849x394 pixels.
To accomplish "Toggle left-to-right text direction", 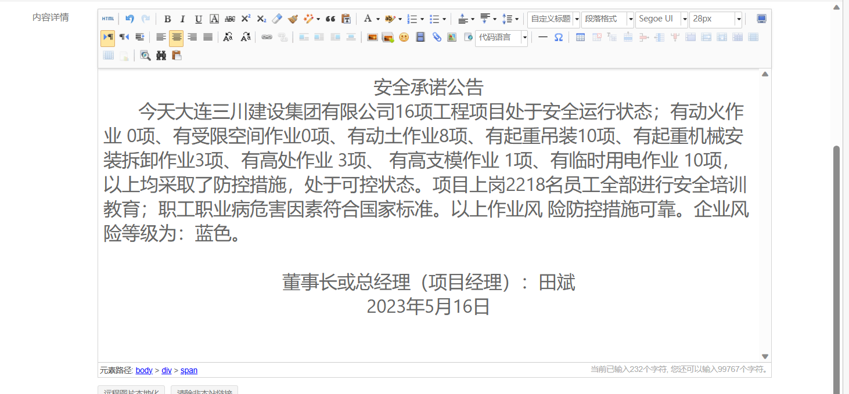I will pos(108,38).
